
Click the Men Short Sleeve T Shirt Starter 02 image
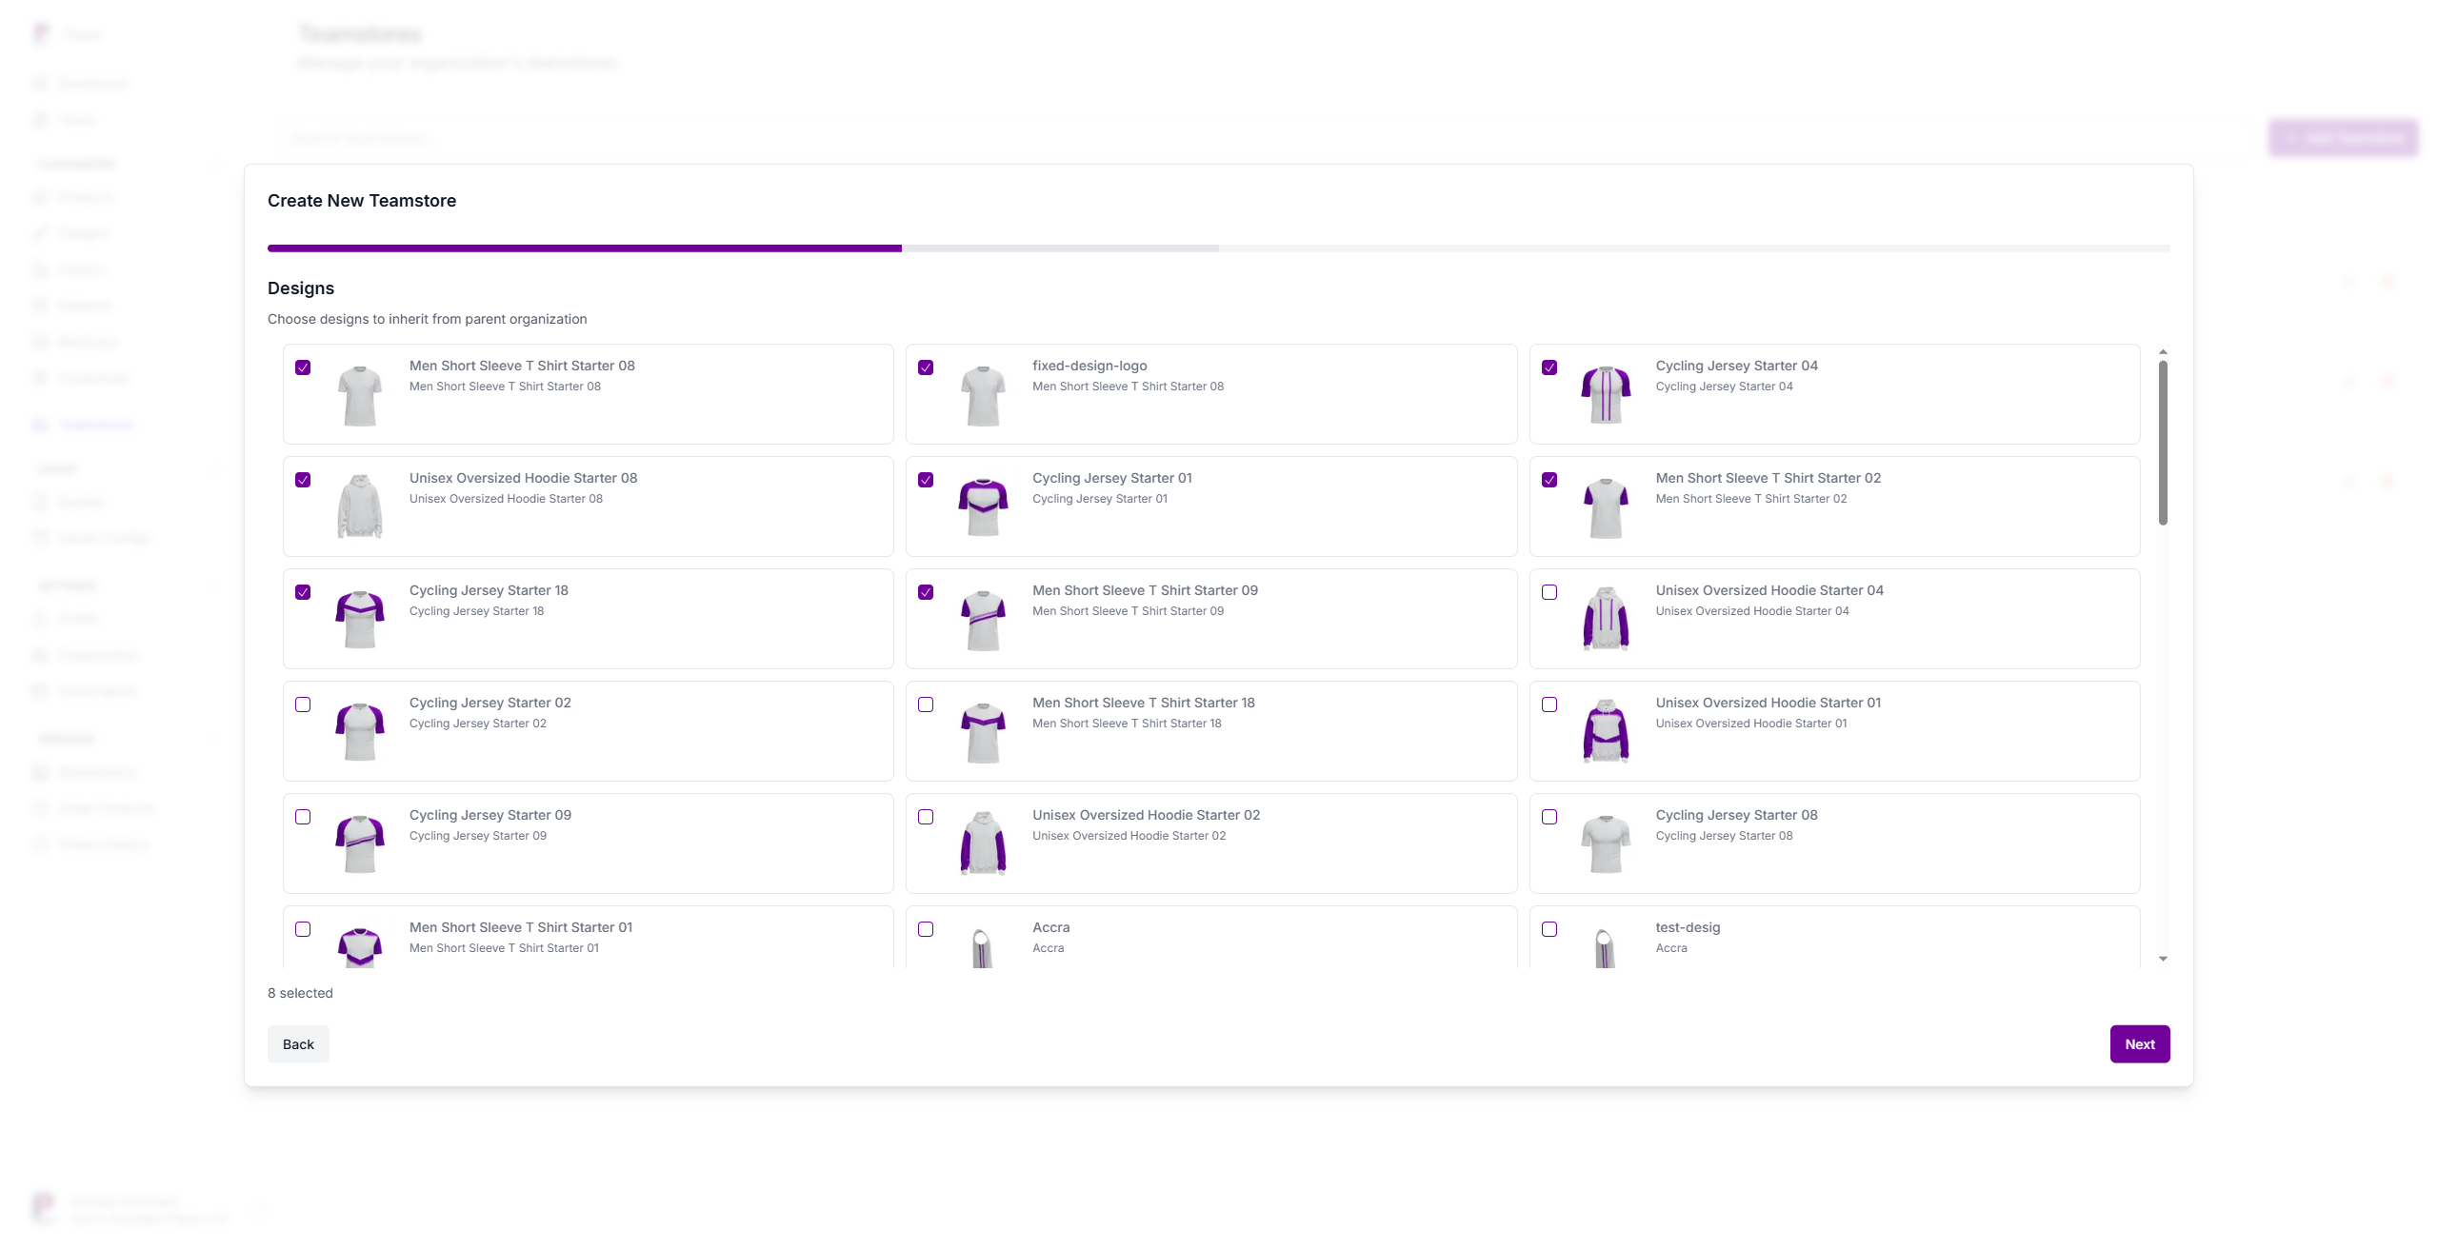1606,506
